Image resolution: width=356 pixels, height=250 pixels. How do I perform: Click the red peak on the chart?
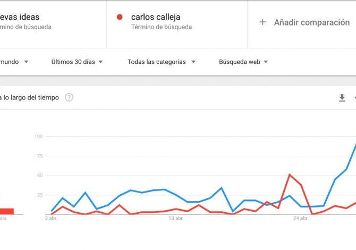pos(290,174)
